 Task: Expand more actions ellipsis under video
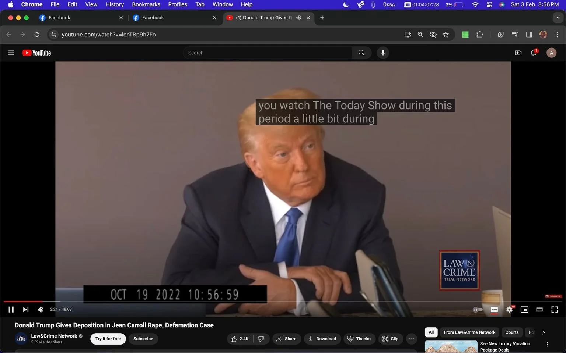pyautogui.click(x=412, y=339)
